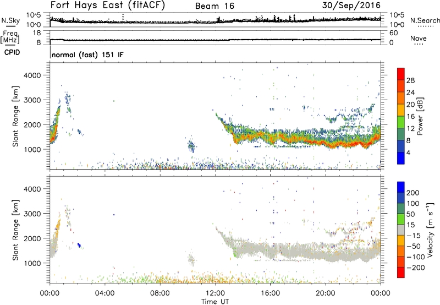The width and height of the screenshot is (440, 305).
Task: Click the red bottom of Velocity colorbar
Action: point(401,273)
